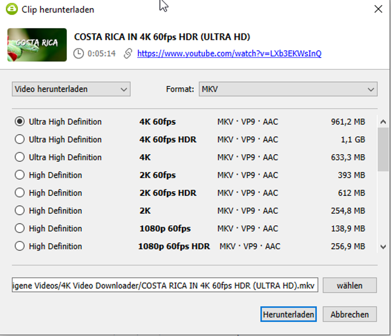Select 1080p 60fps HDR quality option
The width and height of the screenshot is (391, 336).
click(19, 246)
